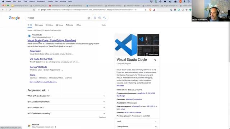Viewport: 230px width, 129px height.
Task: Open the Microsoft Corporation developer link
Action: point(134,100)
